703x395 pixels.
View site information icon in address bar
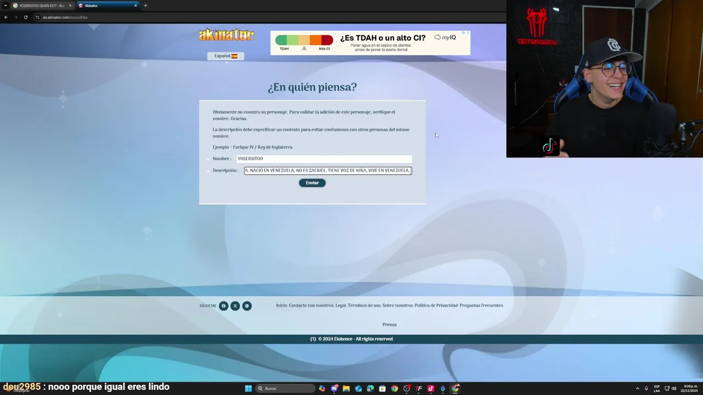[x=38, y=17]
